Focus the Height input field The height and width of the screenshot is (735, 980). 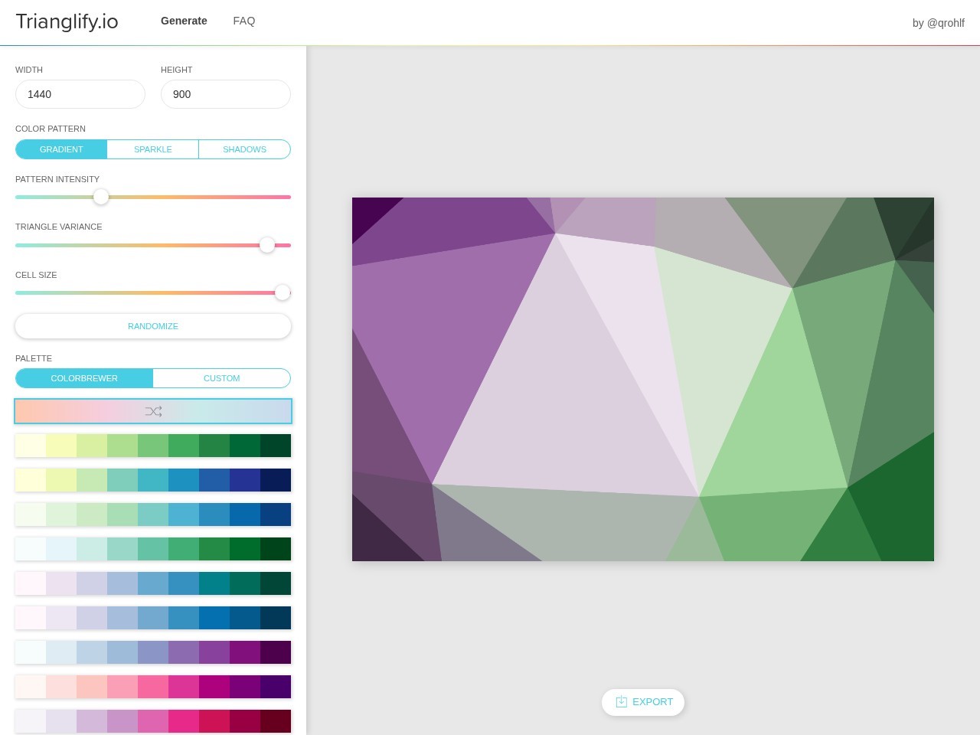pyautogui.click(x=226, y=94)
